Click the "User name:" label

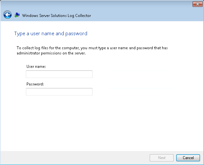pos(36,67)
